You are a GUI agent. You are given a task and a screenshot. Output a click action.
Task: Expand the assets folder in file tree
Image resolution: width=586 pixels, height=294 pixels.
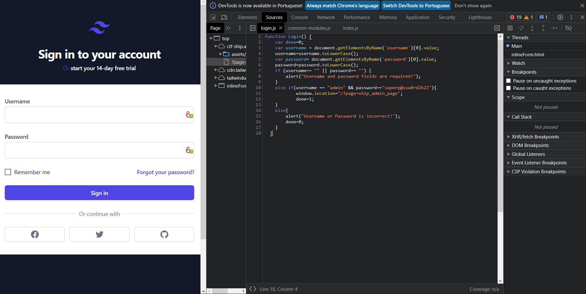click(x=220, y=54)
